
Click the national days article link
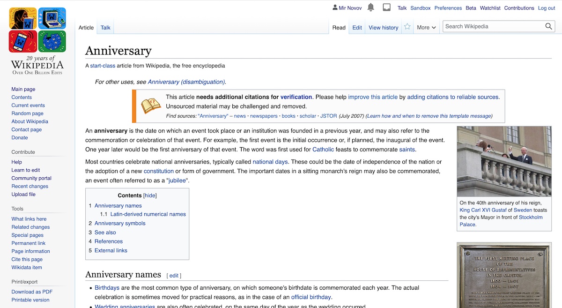tap(270, 161)
